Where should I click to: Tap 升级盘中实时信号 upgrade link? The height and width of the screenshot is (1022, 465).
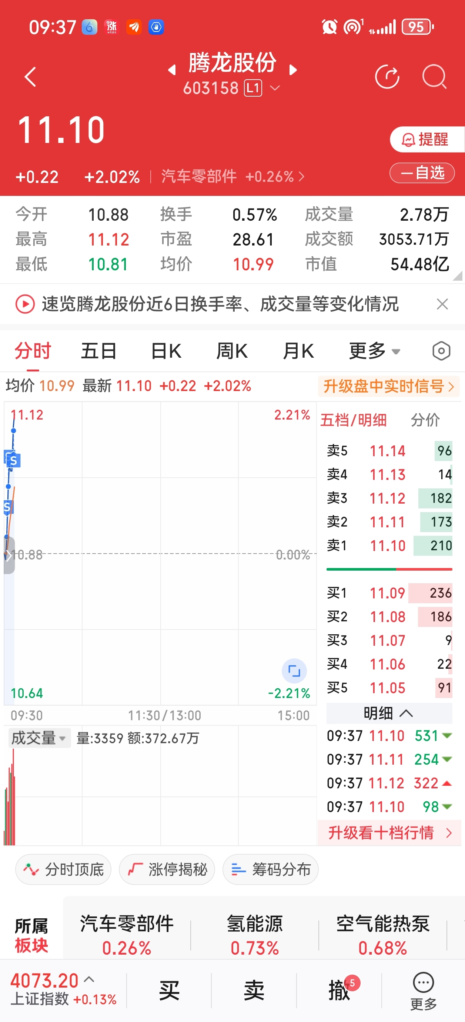(388, 386)
